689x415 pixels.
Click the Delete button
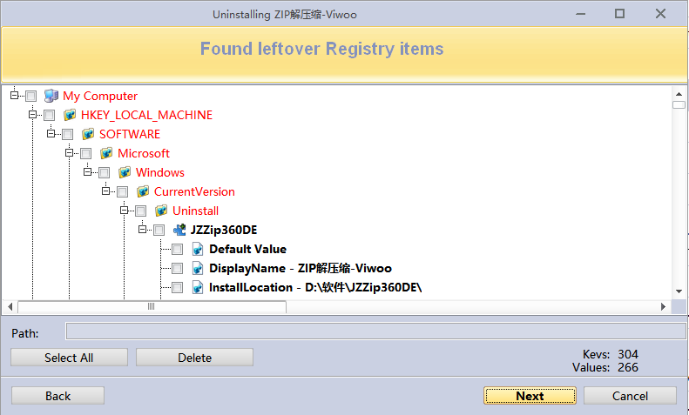coord(194,358)
